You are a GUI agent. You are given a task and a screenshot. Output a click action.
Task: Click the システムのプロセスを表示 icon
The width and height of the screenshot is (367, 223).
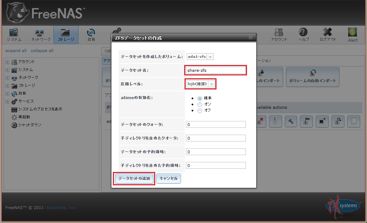click(14, 110)
